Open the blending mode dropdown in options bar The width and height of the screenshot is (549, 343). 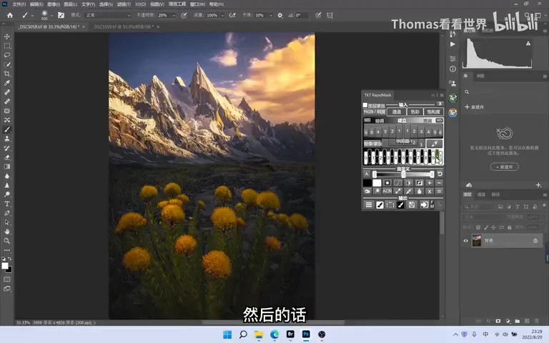click(108, 16)
